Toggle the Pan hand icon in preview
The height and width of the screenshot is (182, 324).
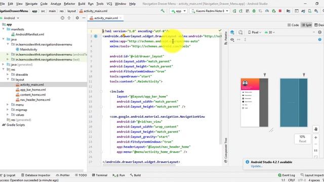315,129
